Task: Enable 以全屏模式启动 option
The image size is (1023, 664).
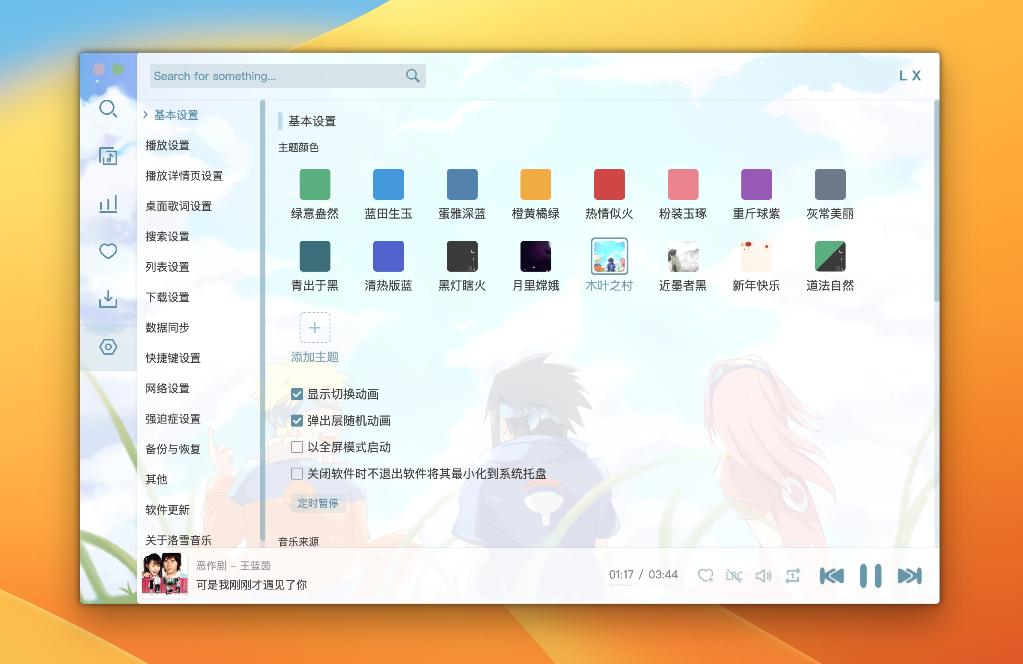Action: pos(297,447)
